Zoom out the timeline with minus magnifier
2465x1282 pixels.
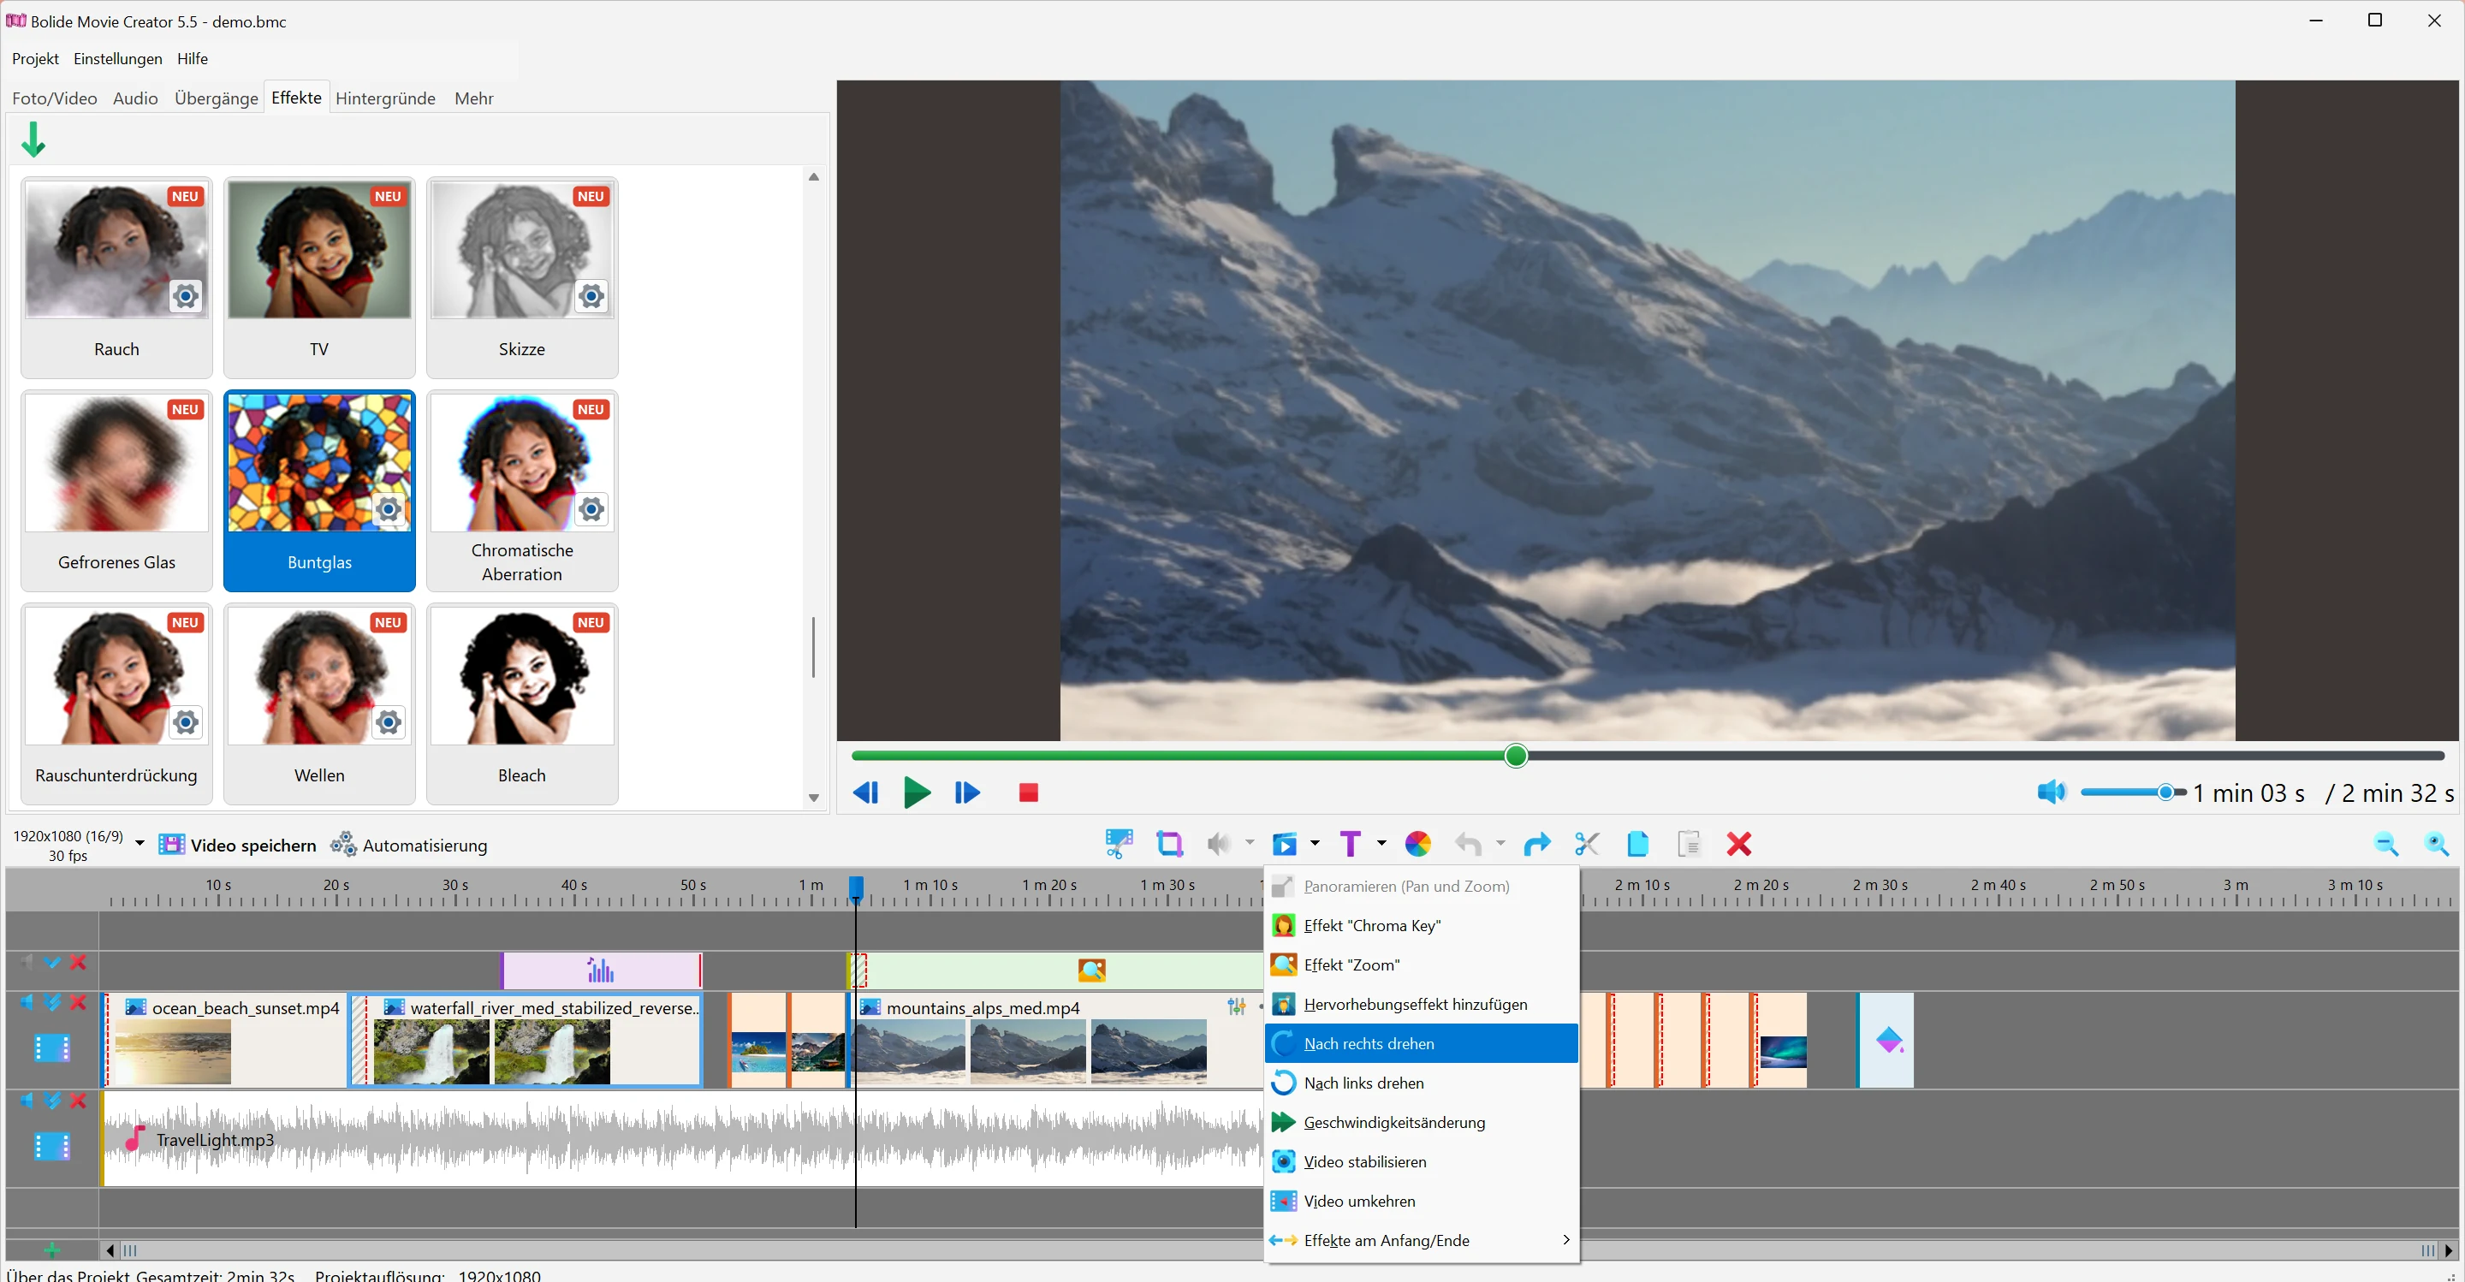click(x=2386, y=844)
